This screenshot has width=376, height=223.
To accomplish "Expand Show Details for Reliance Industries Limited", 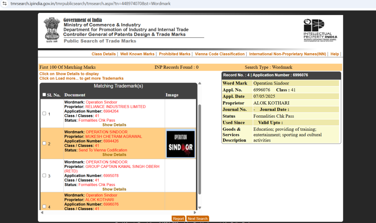I will [x=114, y=125].
